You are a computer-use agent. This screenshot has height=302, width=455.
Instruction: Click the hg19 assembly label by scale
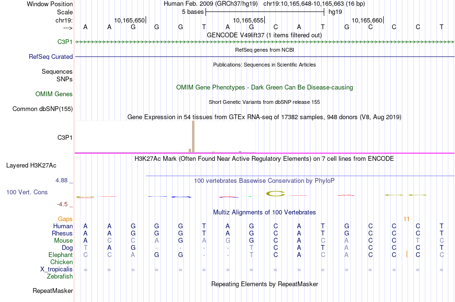[335, 12]
